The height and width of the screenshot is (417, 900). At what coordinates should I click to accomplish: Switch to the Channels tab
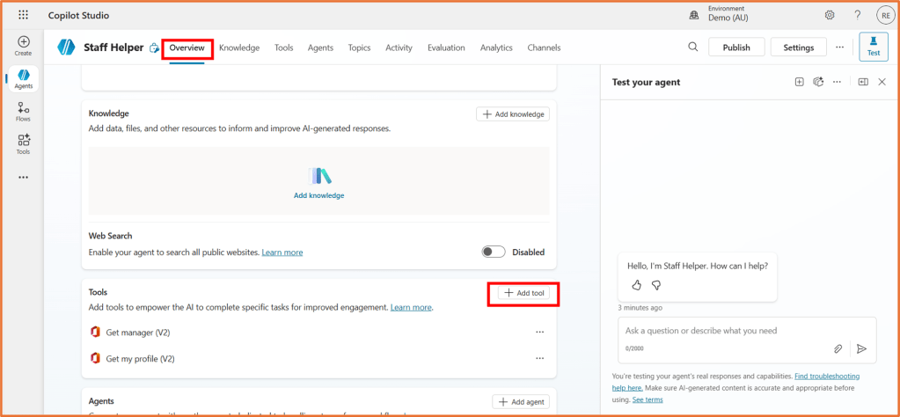coord(544,48)
